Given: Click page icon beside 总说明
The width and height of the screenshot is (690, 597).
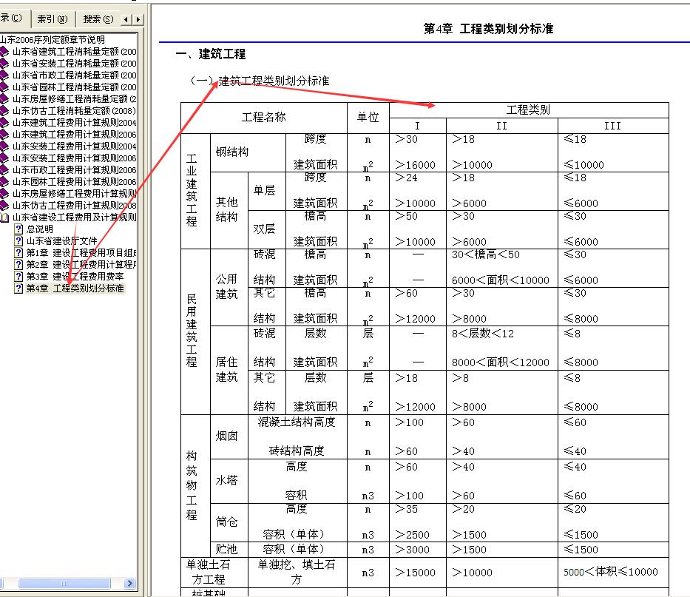Looking at the screenshot, I should tap(18, 229).
